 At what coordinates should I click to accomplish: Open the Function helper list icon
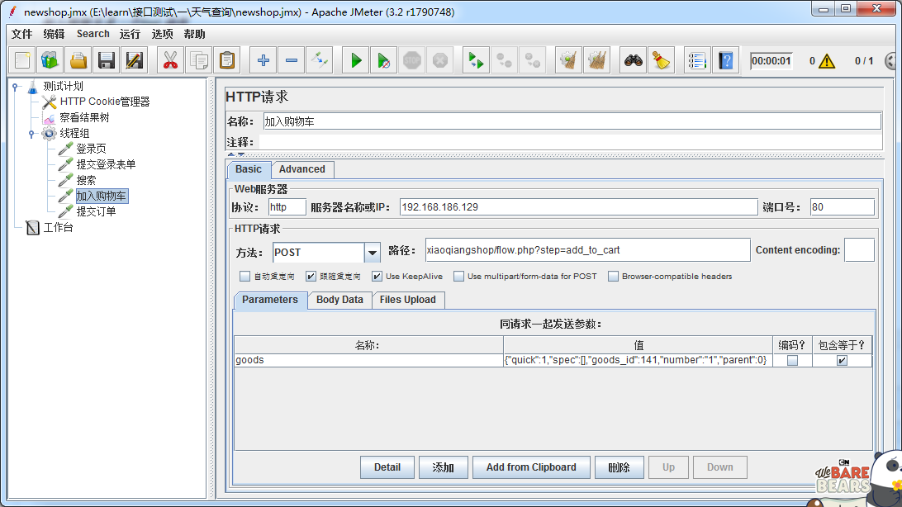(697, 60)
